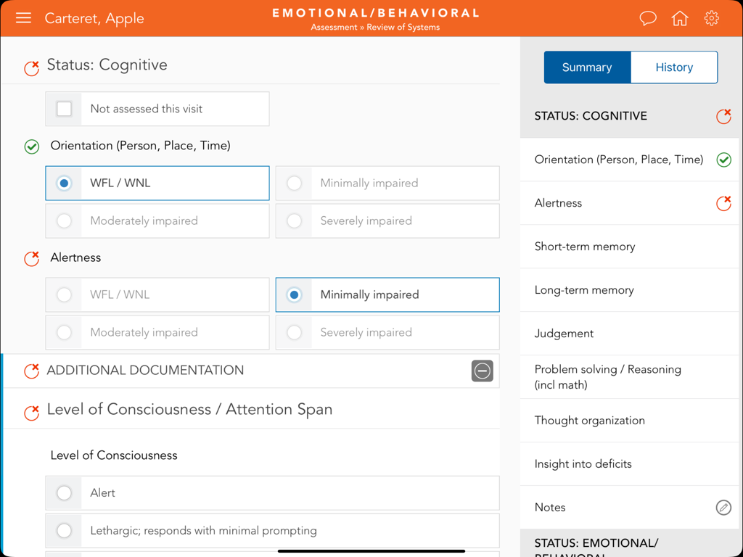Collapse the ADDITIONAL DOCUMENTATION section
The image size is (743, 557).
click(x=482, y=371)
